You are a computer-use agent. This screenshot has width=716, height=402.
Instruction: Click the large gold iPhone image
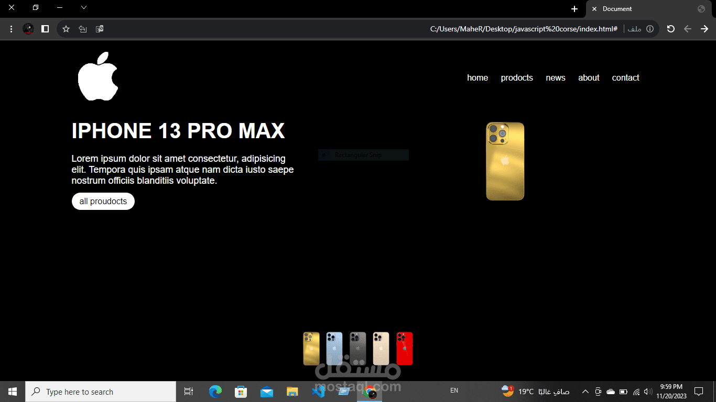pyautogui.click(x=505, y=161)
